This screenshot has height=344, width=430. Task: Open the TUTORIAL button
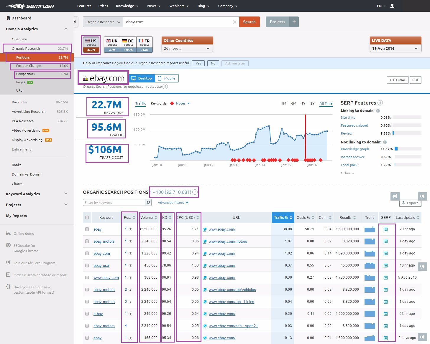pyautogui.click(x=398, y=80)
